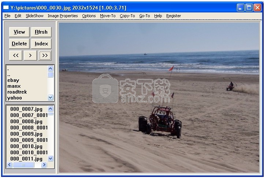
Task: Go to previous image with << button
Action: pyautogui.click(x=16, y=55)
